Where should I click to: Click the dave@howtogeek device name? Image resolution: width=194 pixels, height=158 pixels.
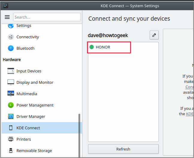pyautogui.click(x=108, y=35)
